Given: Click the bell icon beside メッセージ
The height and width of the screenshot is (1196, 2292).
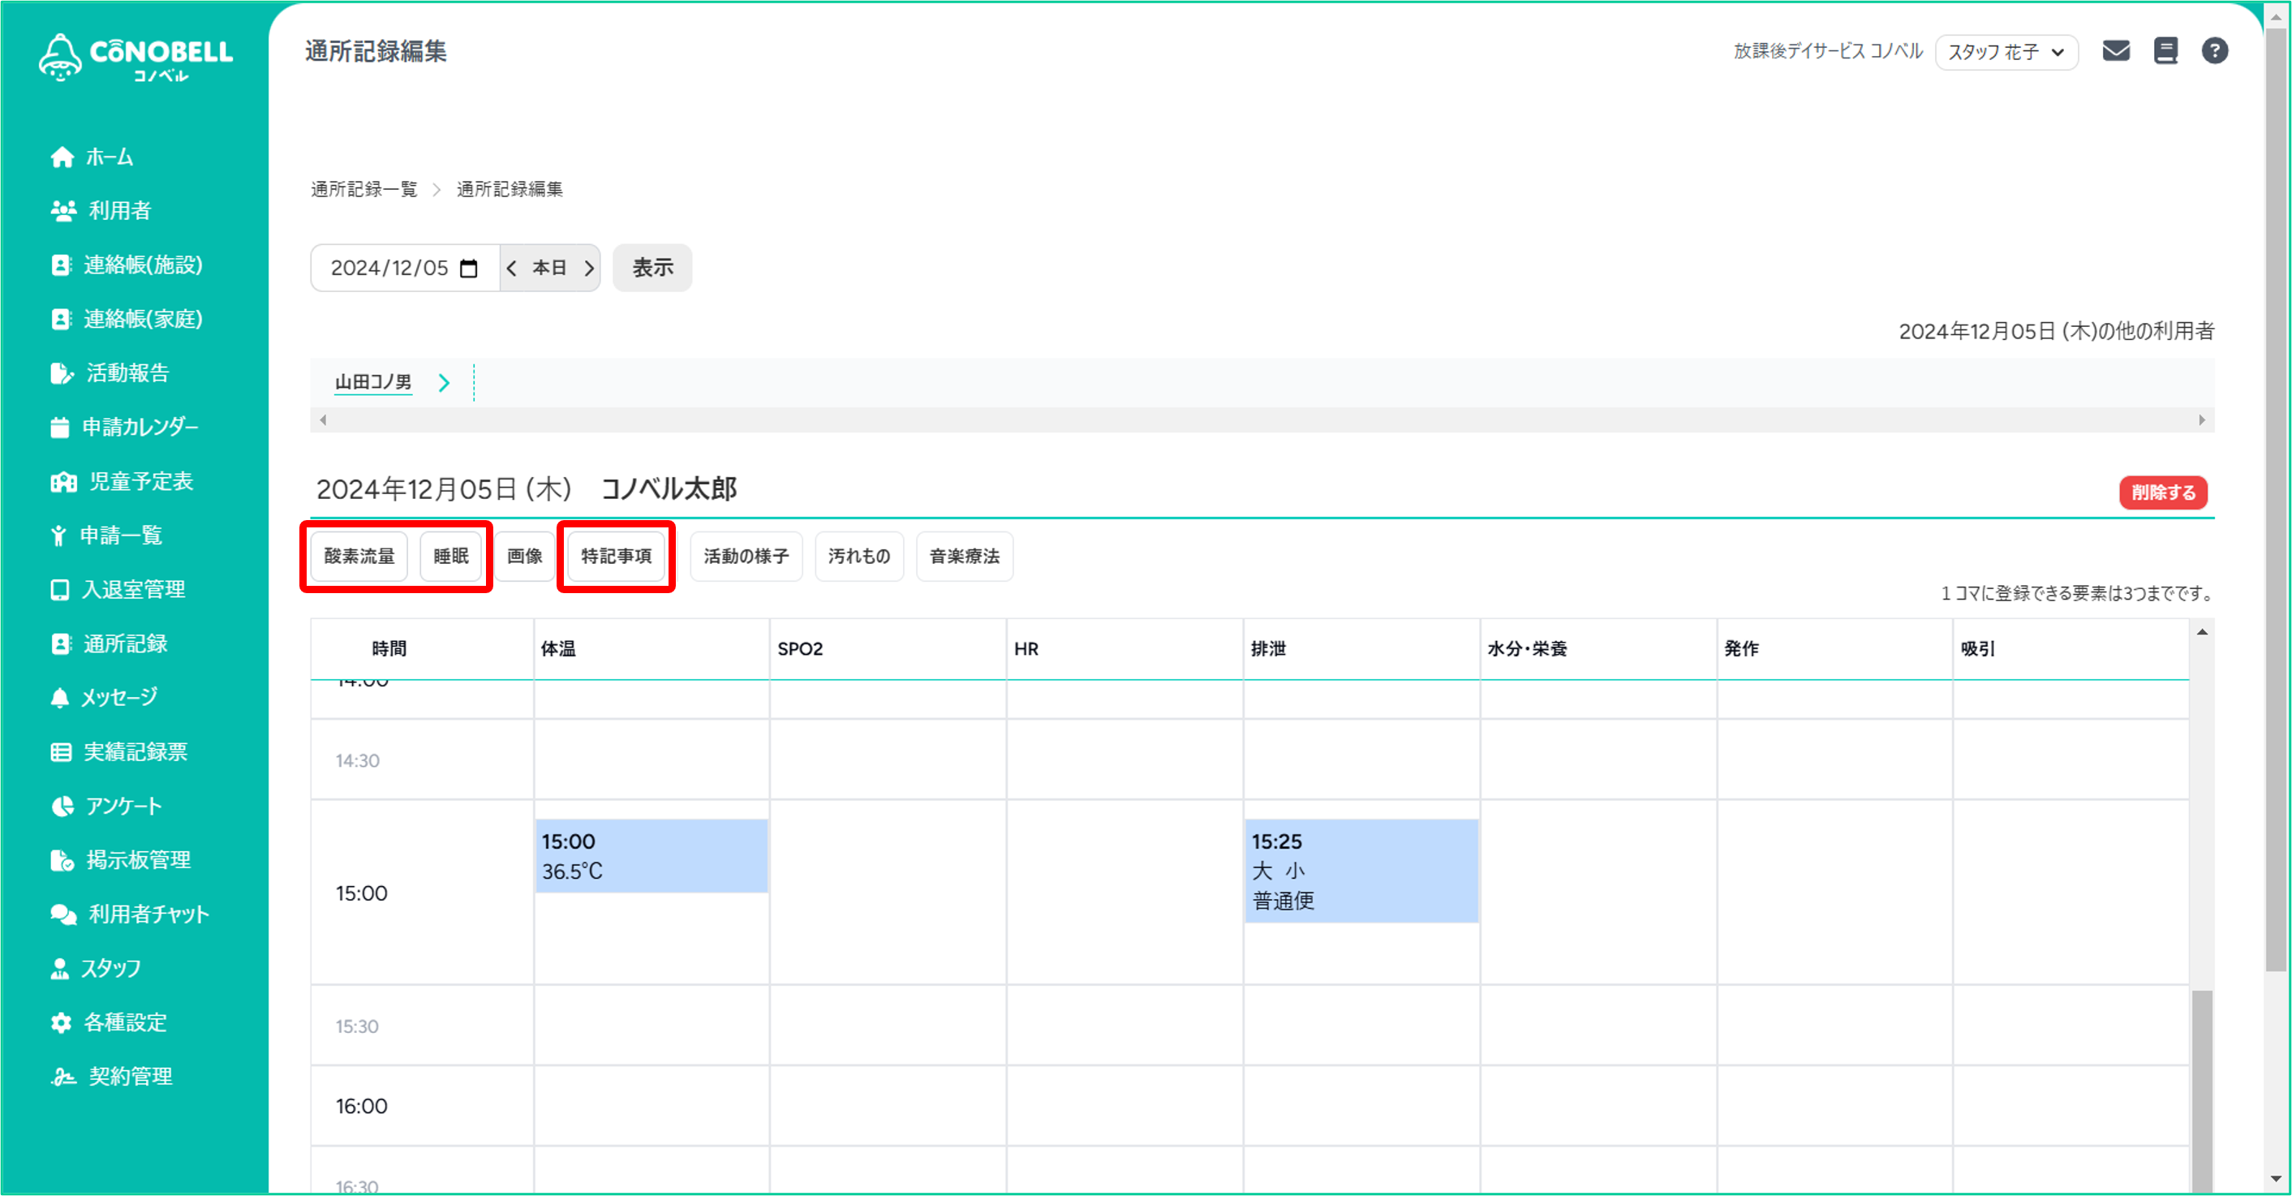Looking at the screenshot, I should click(x=59, y=698).
